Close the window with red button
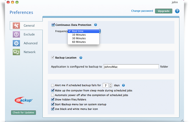 click(8, 2)
